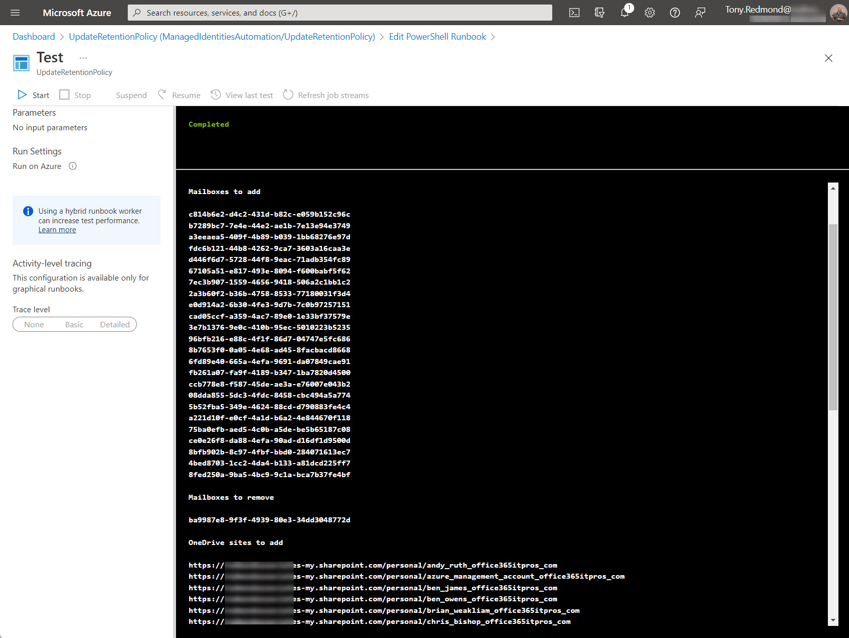The height and width of the screenshot is (638, 849).
Task: Open the portal settings gear
Action: (649, 13)
